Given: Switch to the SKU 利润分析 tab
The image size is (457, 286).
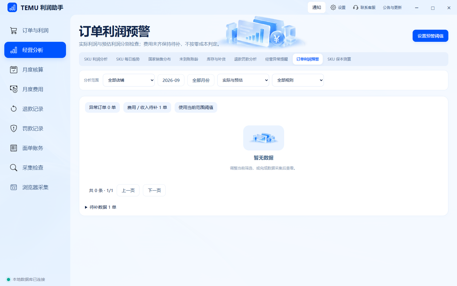Looking at the screenshot, I should 96,59.
